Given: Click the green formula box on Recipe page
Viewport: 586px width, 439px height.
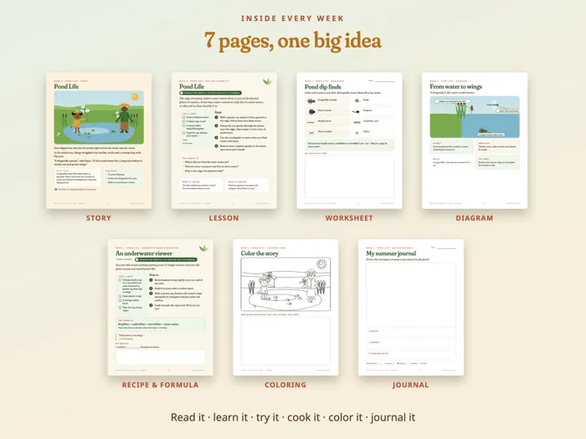Looking at the screenshot, I should pos(161,324).
